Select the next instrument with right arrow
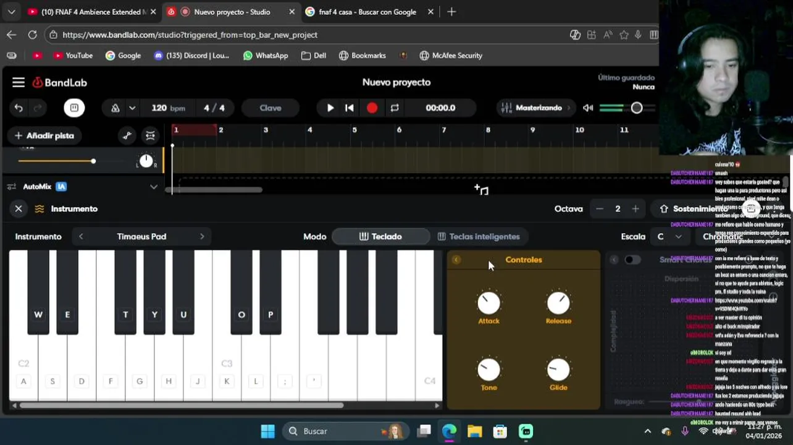Viewport: 793px width, 445px height. pyautogui.click(x=202, y=237)
